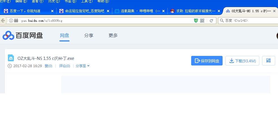The height and width of the screenshot is (127, 278).
Task: Open the 查看 (View) menu
Action: [x=37, y=1]
